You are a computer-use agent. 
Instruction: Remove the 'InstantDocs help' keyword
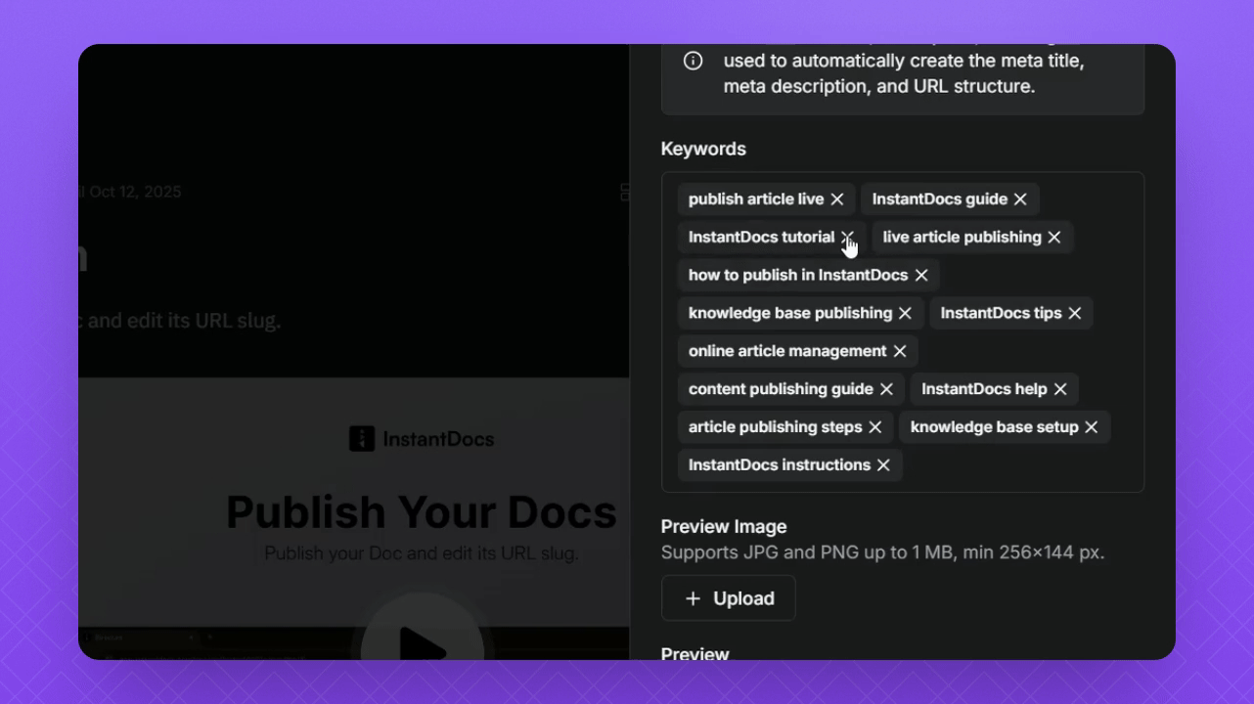(x=1060, y=389)
